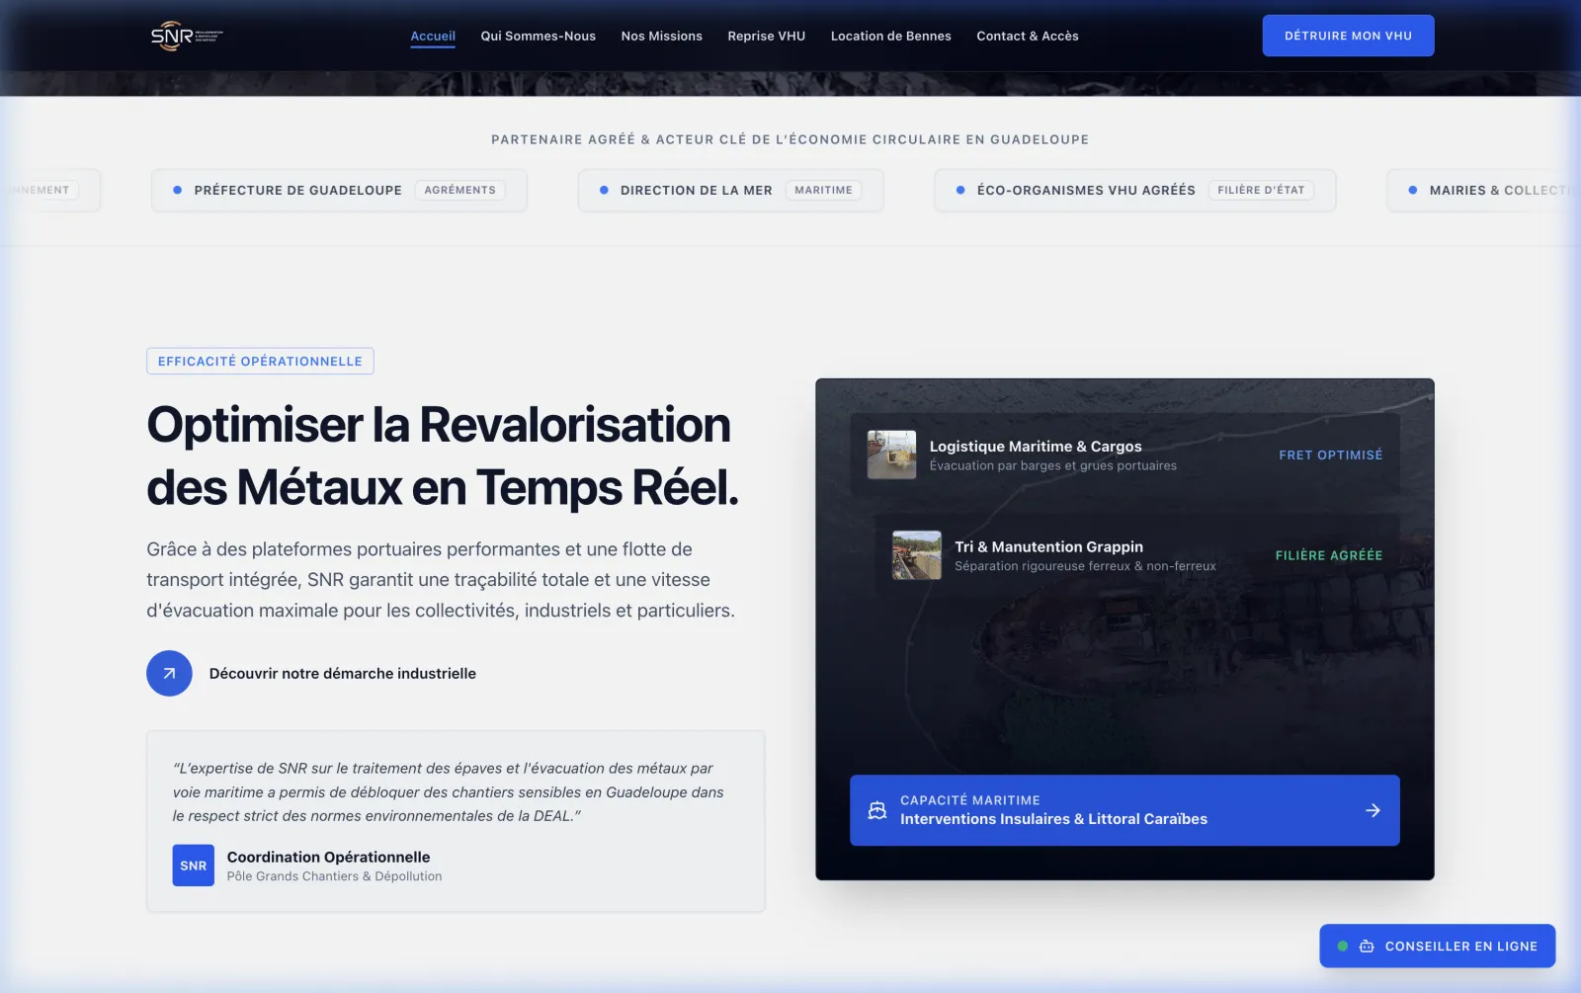Image resolution: width=1581 pixels, height=993 pixels.
Task: Select Direction de la Mer partner chip
Action: tap(730, 190)
